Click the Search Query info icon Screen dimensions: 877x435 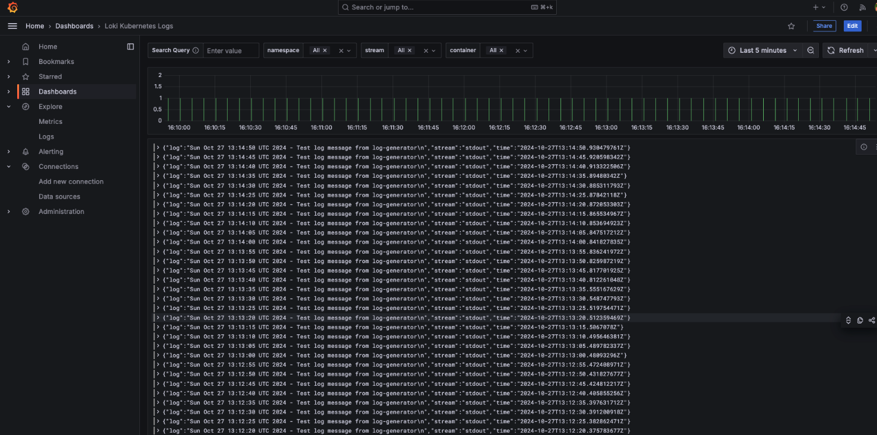(196, 50)
